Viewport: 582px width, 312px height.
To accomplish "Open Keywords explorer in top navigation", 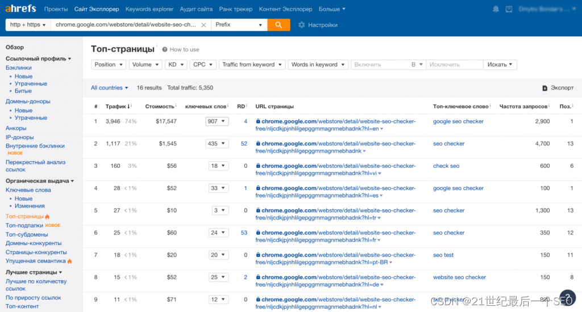I will point(149,9).
